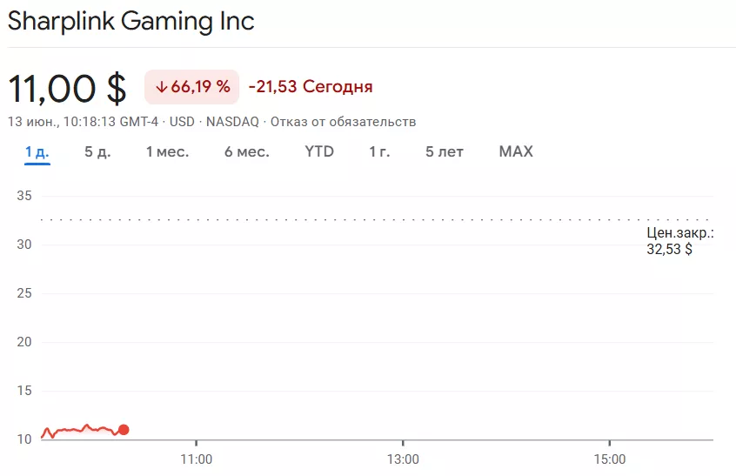Image resolution: width=736 pixels, height=476 pixels.
Task: Click the 11,00 $ current price
Action: (67, 88)
